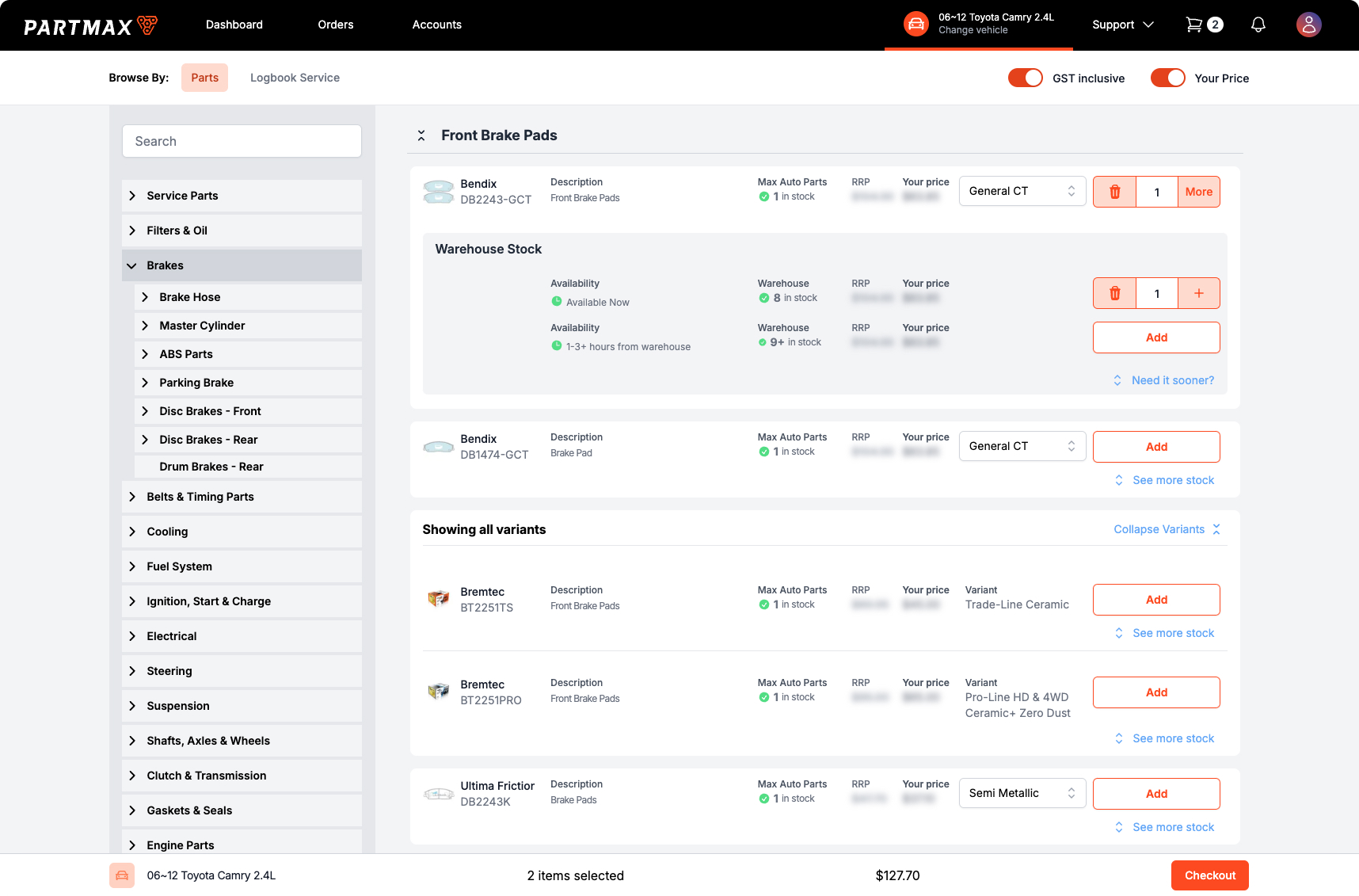
Task: Open the user profile avatar
Action: [x=1308, y=25]
